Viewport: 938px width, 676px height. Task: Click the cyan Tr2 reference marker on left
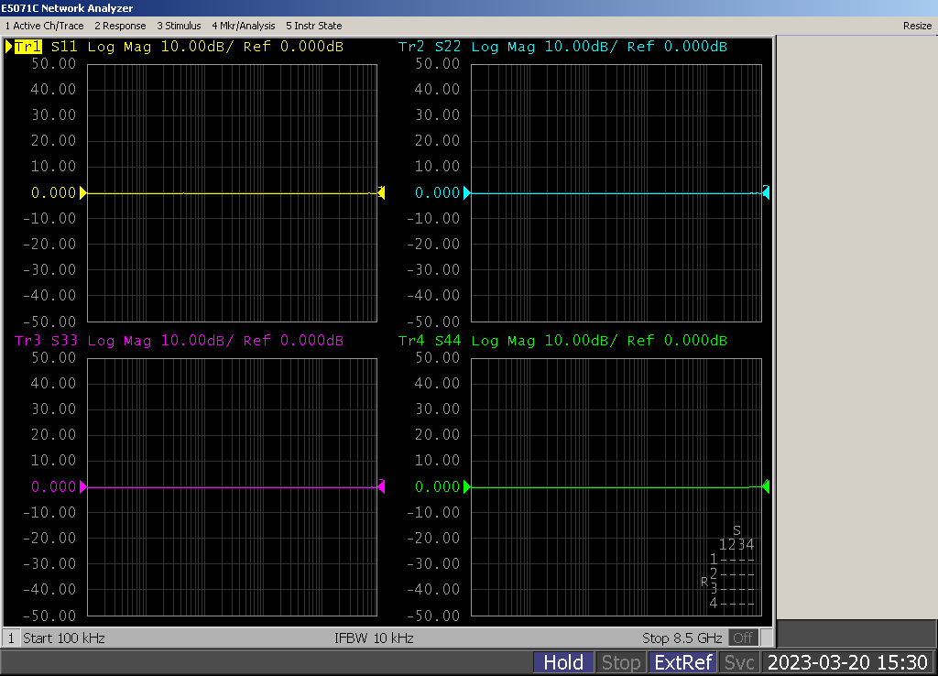click(x=467, y=192)
